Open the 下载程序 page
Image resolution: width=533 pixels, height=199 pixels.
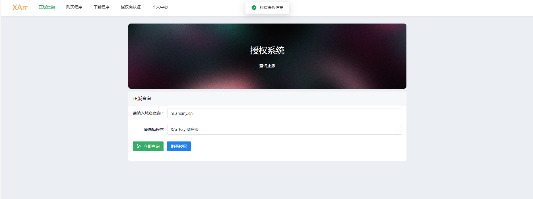pos(102,7)
